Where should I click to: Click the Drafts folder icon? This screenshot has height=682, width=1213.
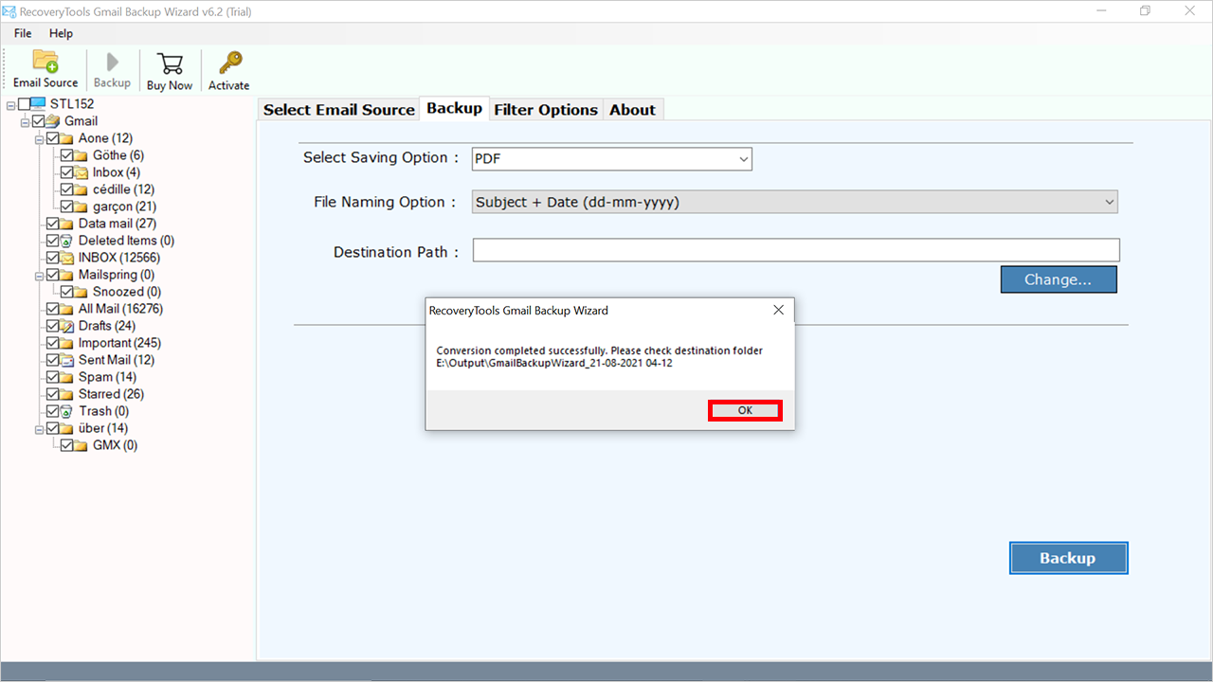tap(67, 326)
